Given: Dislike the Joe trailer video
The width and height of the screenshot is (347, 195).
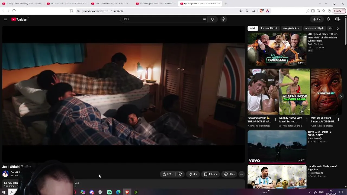Looking at the screenshot, I should click(180, 174).
